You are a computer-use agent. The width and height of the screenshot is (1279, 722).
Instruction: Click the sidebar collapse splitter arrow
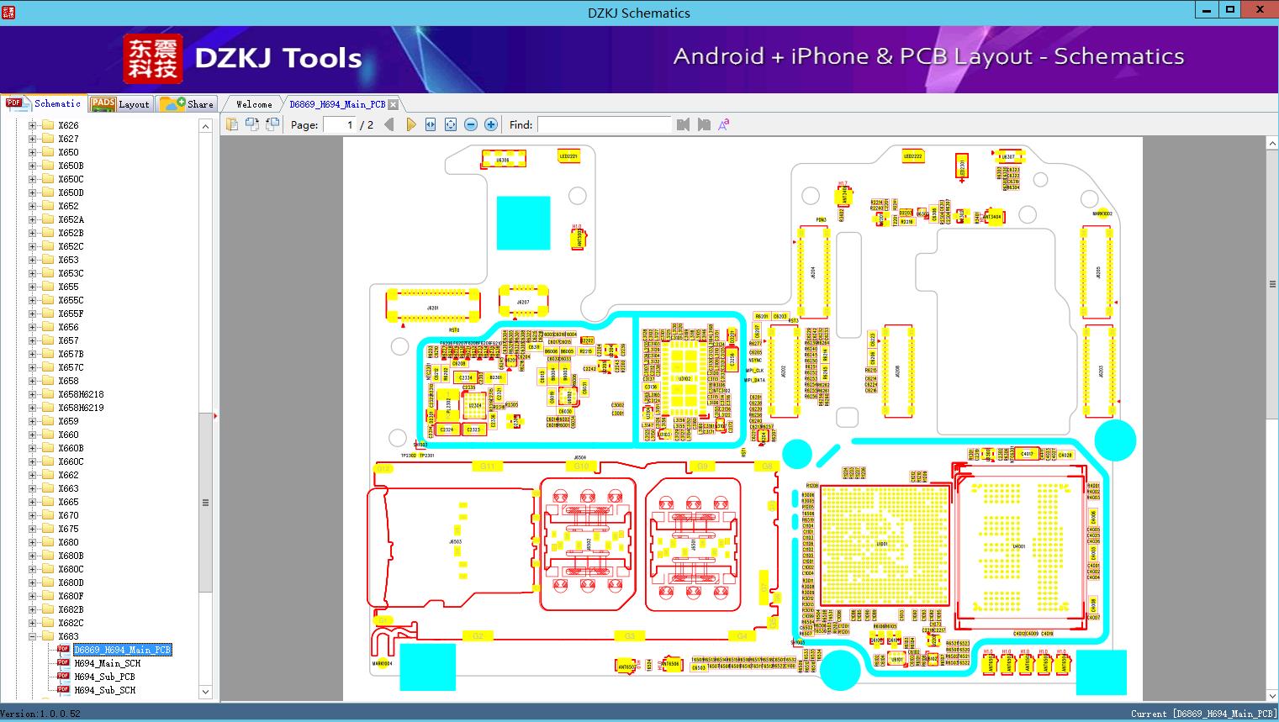click(x=216, y=416)
